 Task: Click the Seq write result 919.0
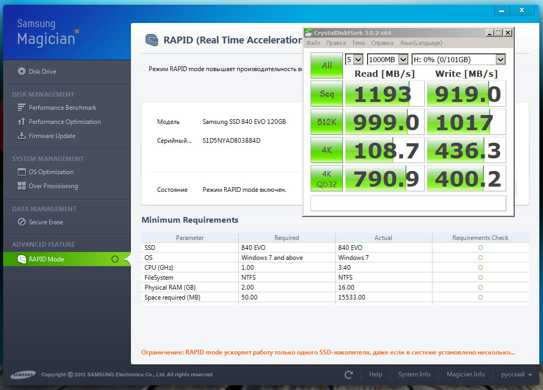click(466, 94)
